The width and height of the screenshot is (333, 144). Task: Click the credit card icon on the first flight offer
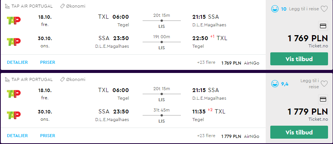323,26
